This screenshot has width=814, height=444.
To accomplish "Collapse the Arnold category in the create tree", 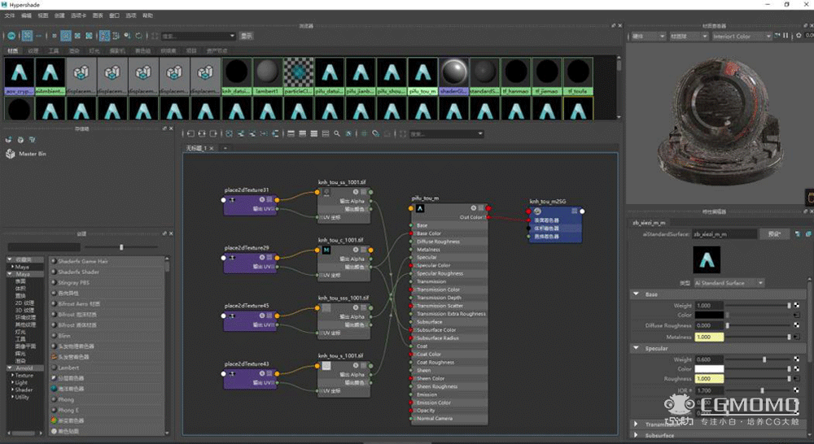I will [10, 368].
